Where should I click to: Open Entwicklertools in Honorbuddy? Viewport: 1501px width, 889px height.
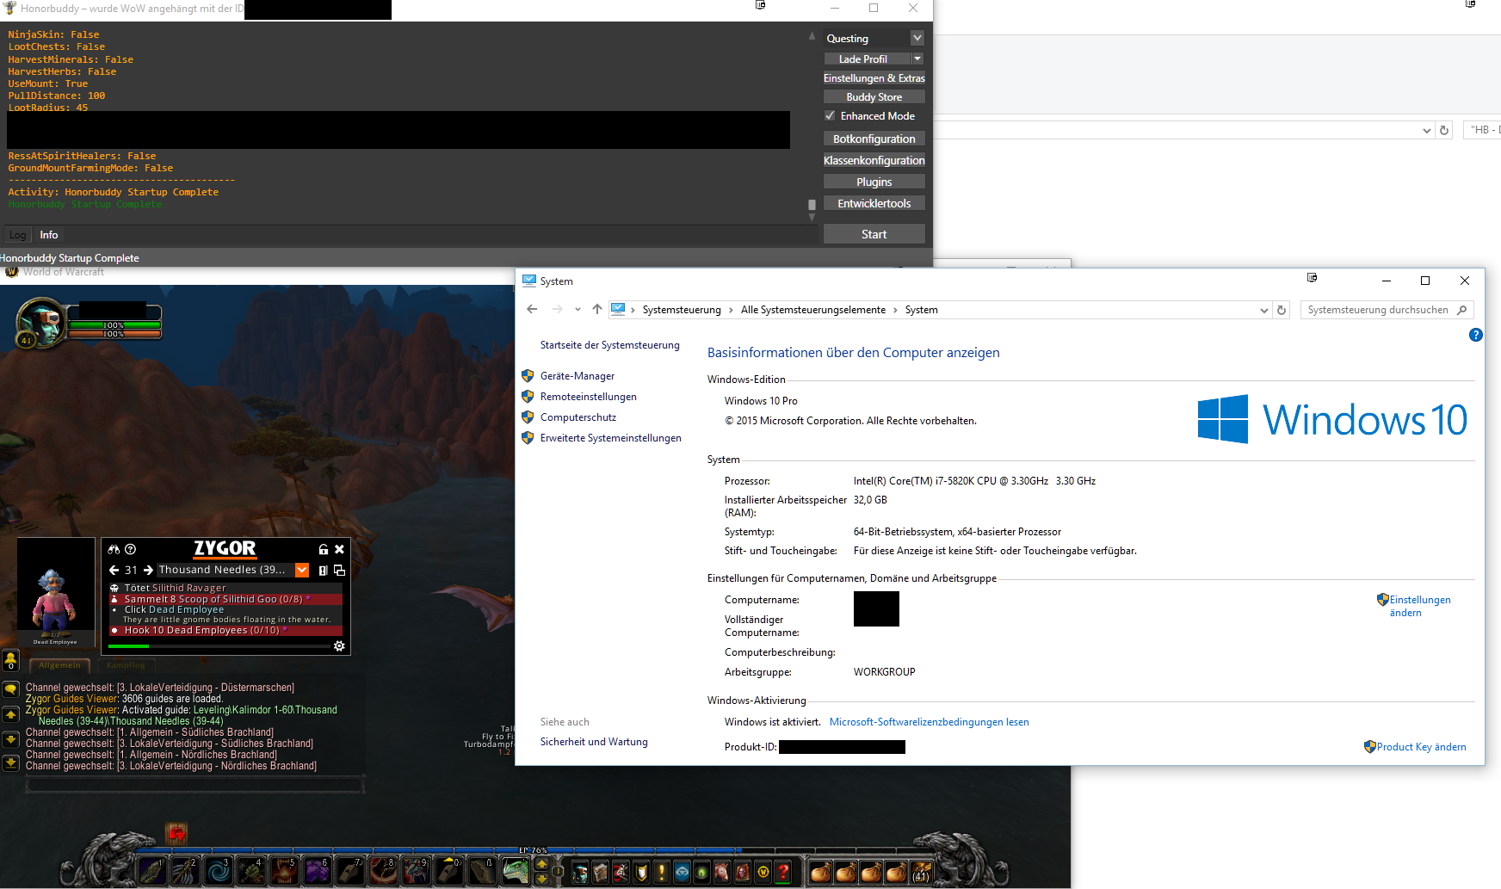[x=874, y=203]
